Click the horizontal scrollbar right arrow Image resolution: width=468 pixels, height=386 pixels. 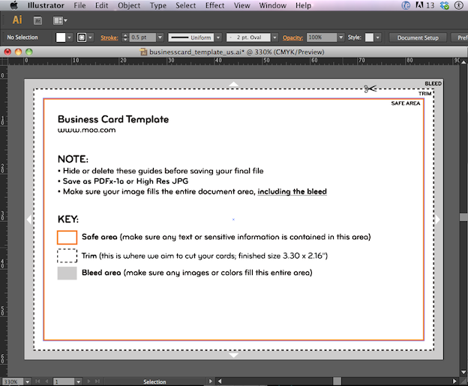point(454,382)
